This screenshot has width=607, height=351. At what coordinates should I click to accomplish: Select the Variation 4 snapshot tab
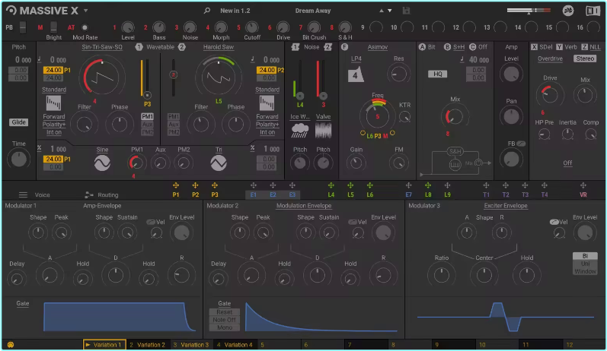tap(235, 344)
